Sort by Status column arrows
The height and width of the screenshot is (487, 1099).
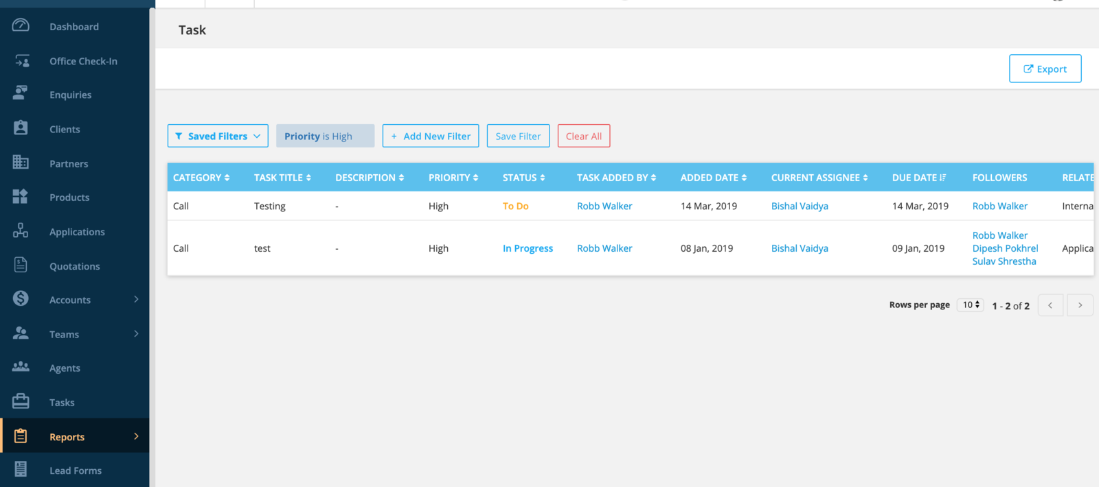pyautogui.click(x=543, y=178)
